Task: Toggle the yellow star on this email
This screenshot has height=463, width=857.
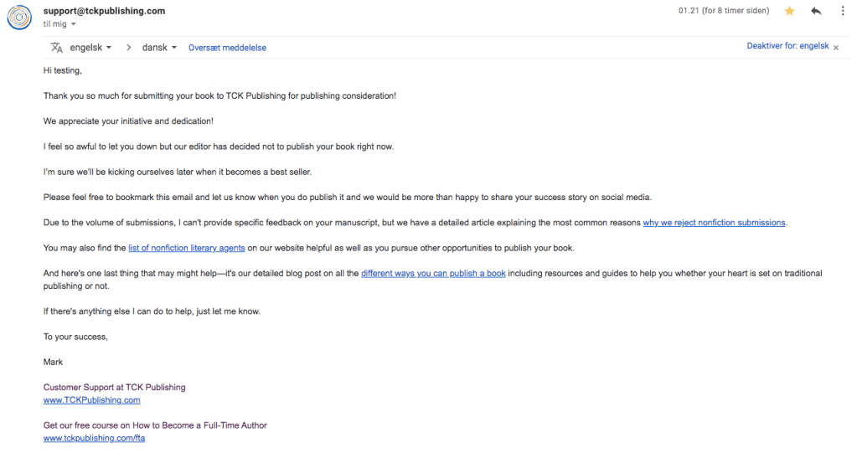Action: click(789, 12)
